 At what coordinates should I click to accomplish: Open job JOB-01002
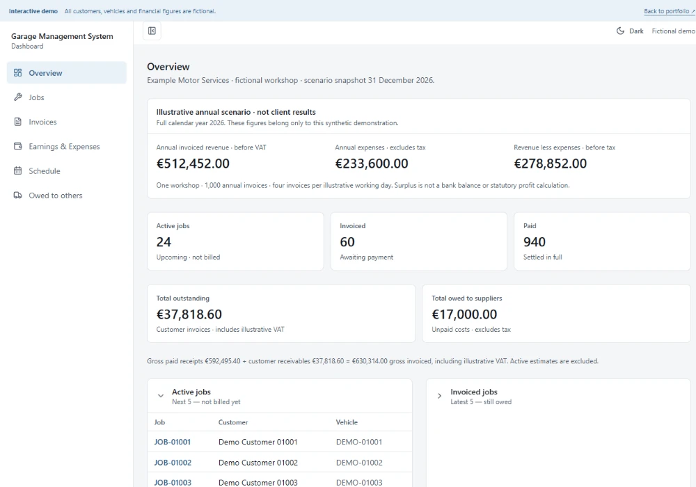pyautogui.click(x=173, y=463)
